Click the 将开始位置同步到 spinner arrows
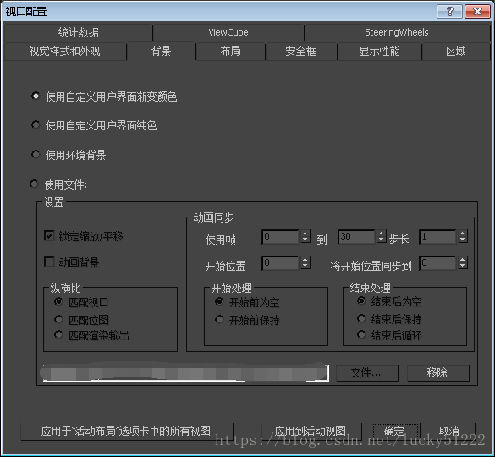The image size is (495, 457). point(463,262)
